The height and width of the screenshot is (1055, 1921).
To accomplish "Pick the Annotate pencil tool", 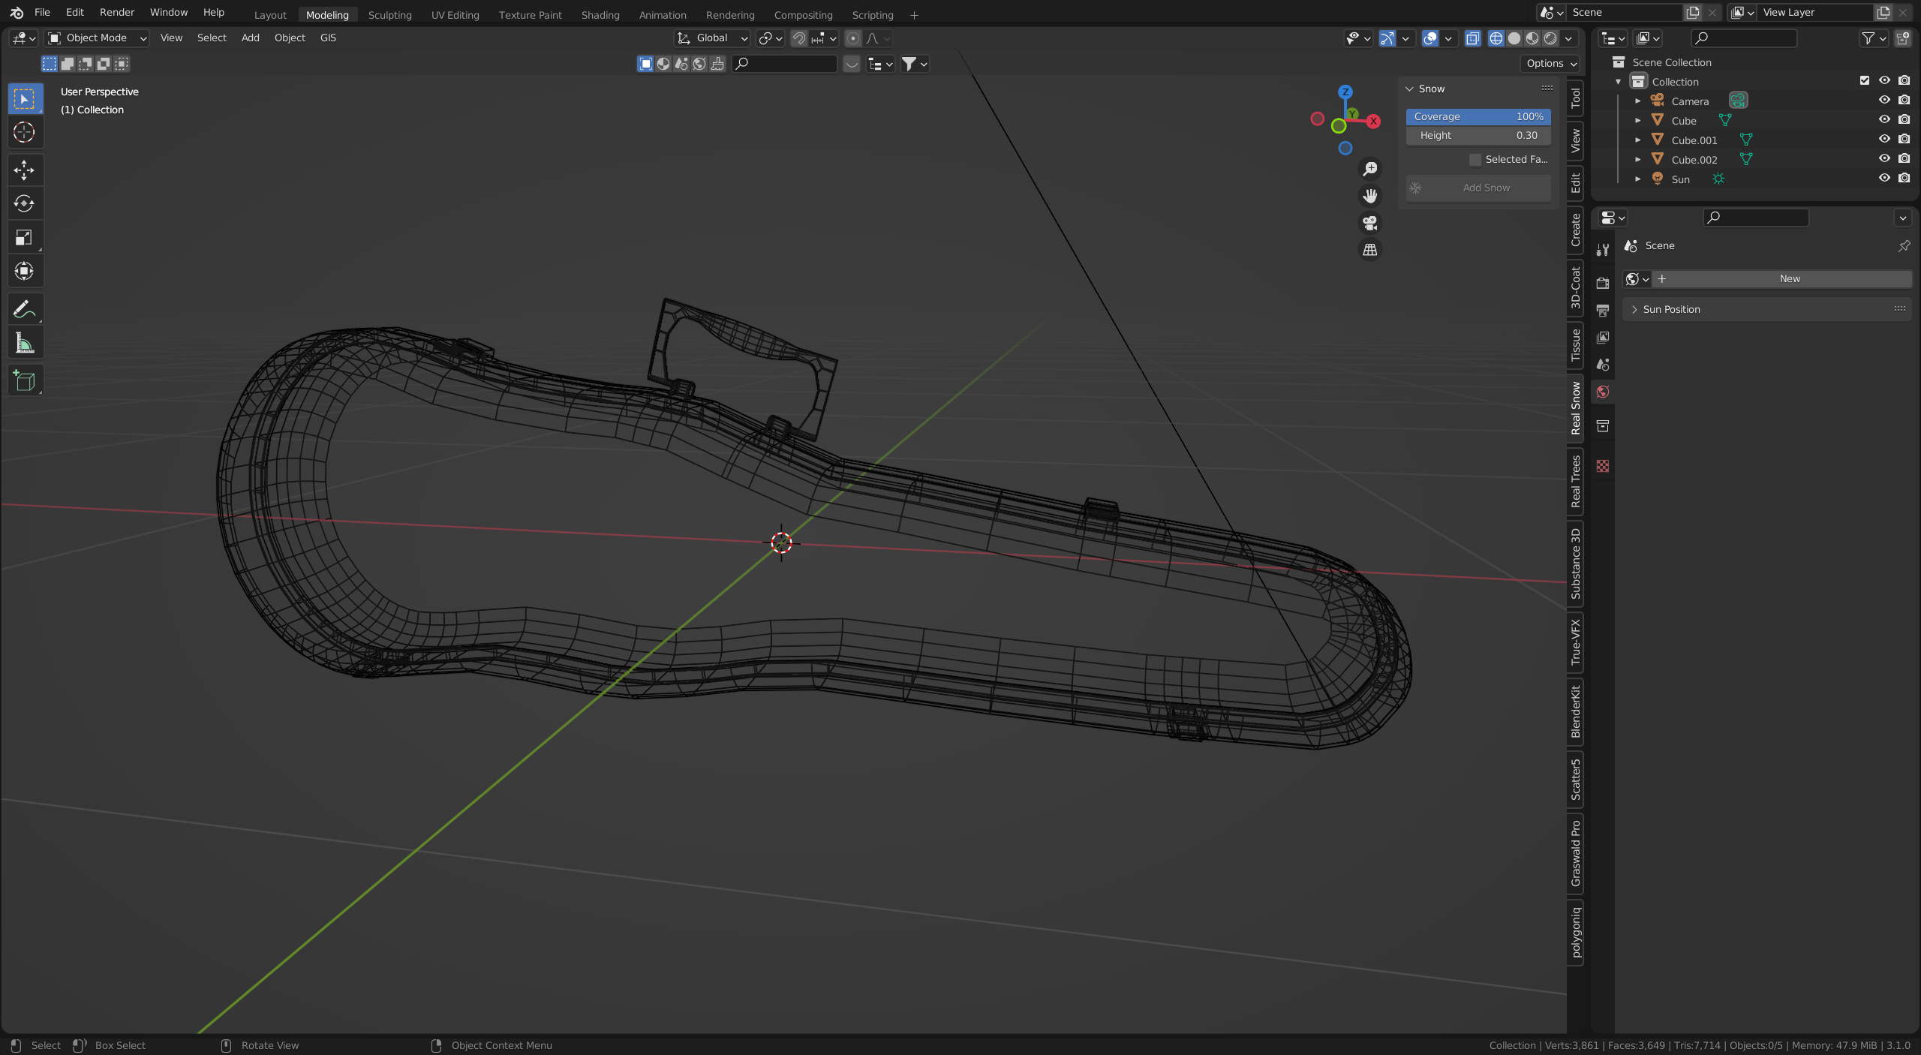I will (x=24, y=309).
